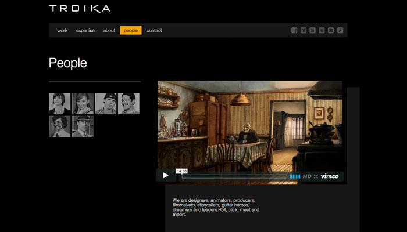
Task: Select portrait of man with mustache and glasses
Action: tap(60, 126)
